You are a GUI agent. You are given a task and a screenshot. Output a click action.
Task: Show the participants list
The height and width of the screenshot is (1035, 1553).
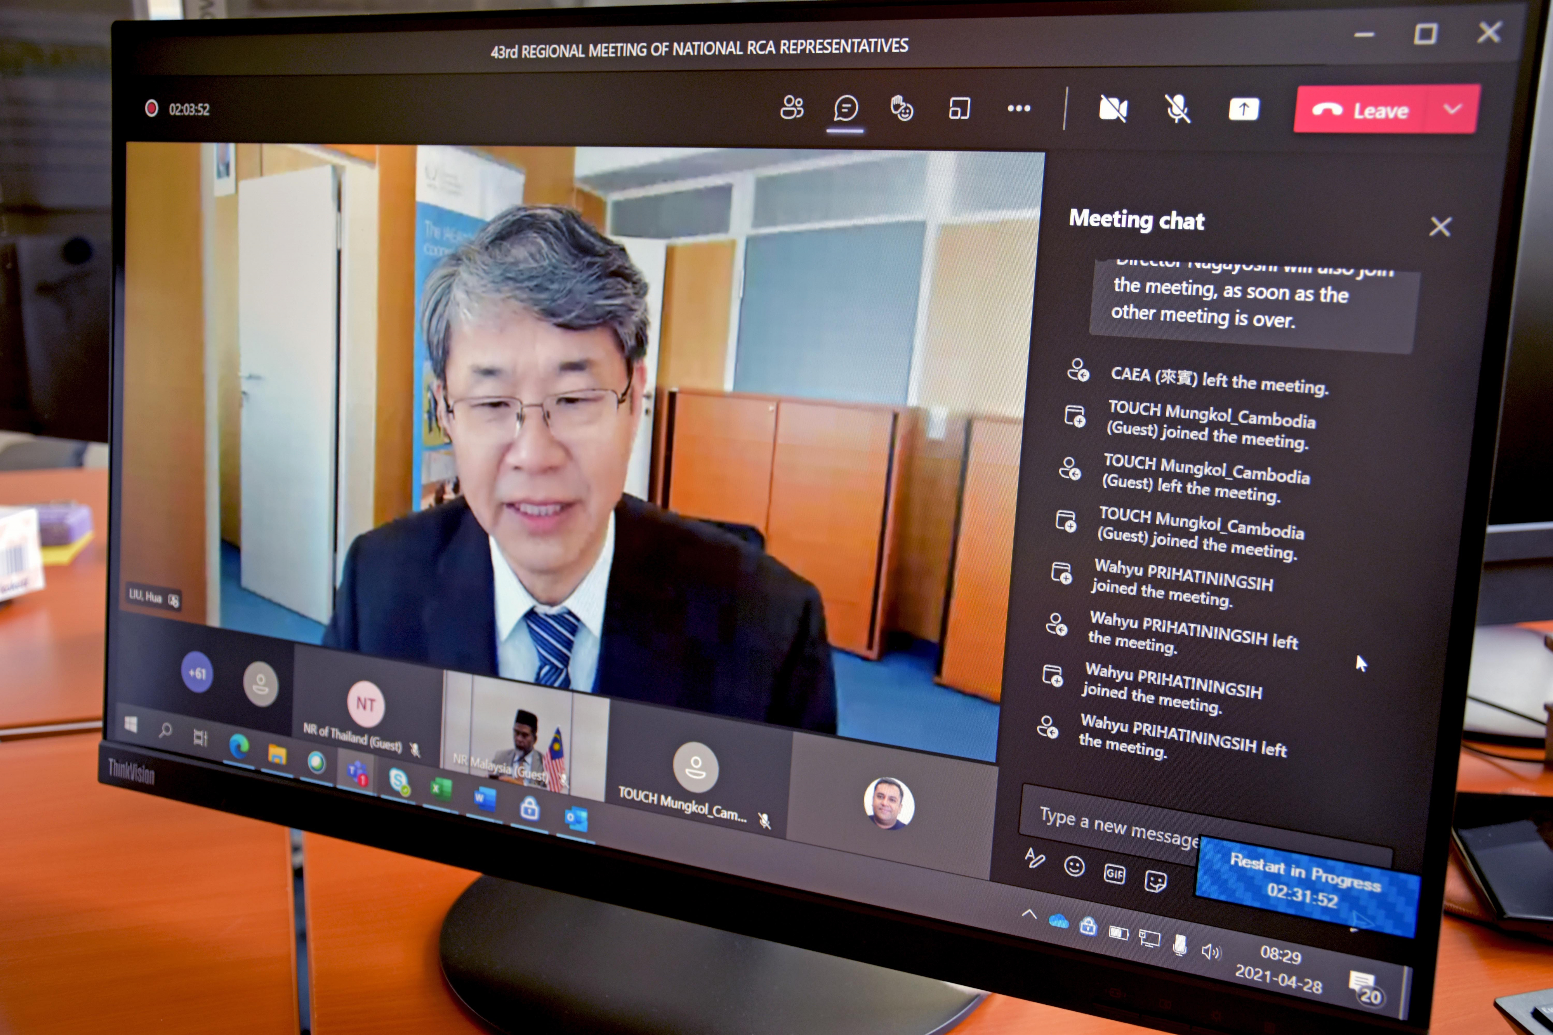(x=791, y=107)
